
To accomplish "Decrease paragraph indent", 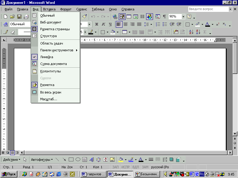I will 172,24.
